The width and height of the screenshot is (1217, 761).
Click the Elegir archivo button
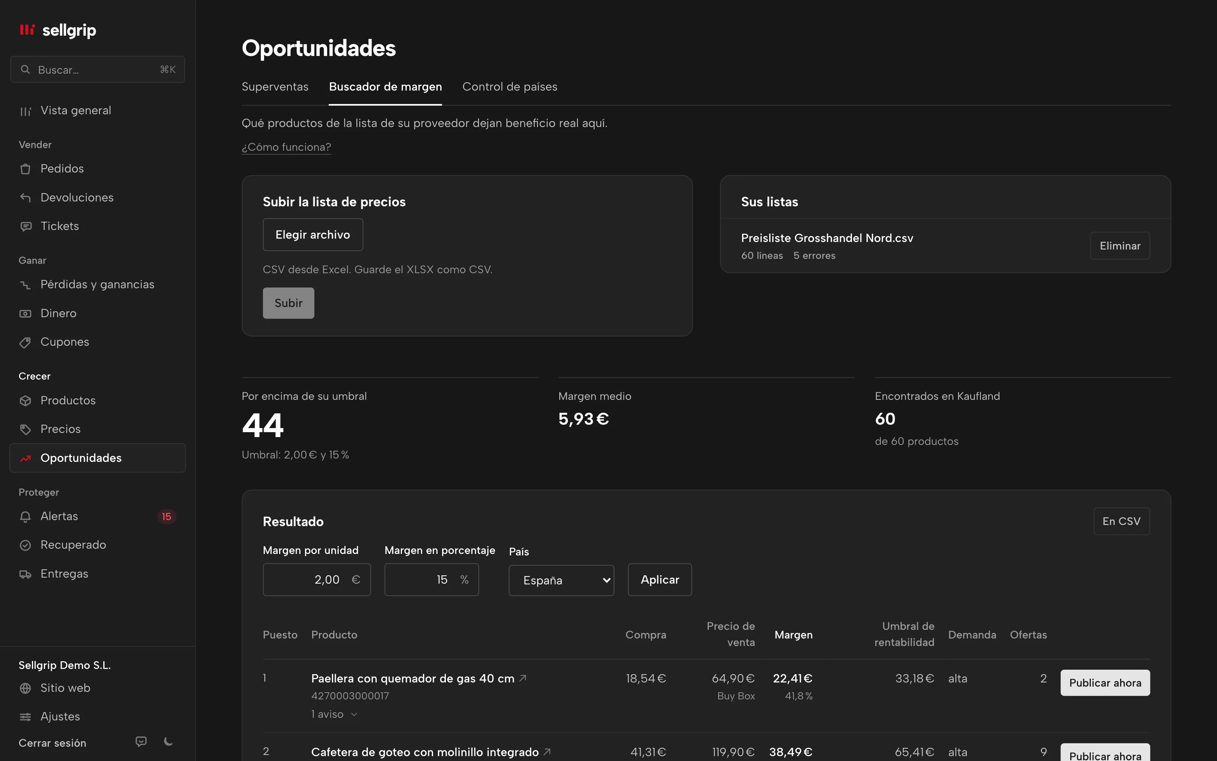tap(313, 235)
